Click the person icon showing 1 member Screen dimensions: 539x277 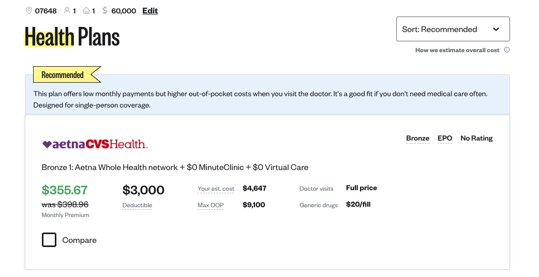click(x=67, y=11)
